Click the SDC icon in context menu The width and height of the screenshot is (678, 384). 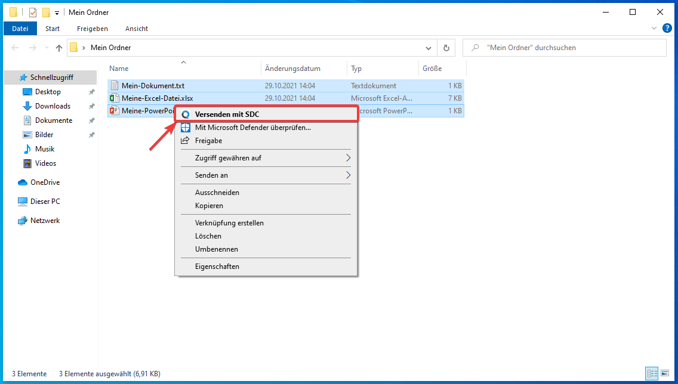186,114
